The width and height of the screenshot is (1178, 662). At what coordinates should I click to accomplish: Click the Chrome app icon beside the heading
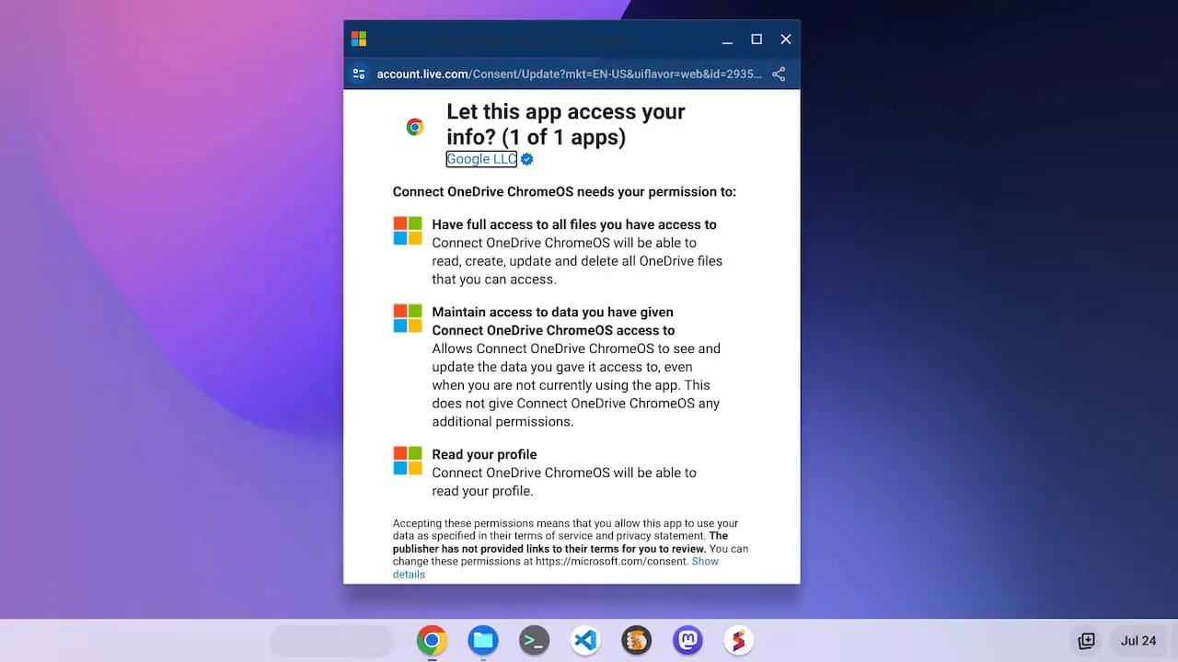tap(415, 127)
